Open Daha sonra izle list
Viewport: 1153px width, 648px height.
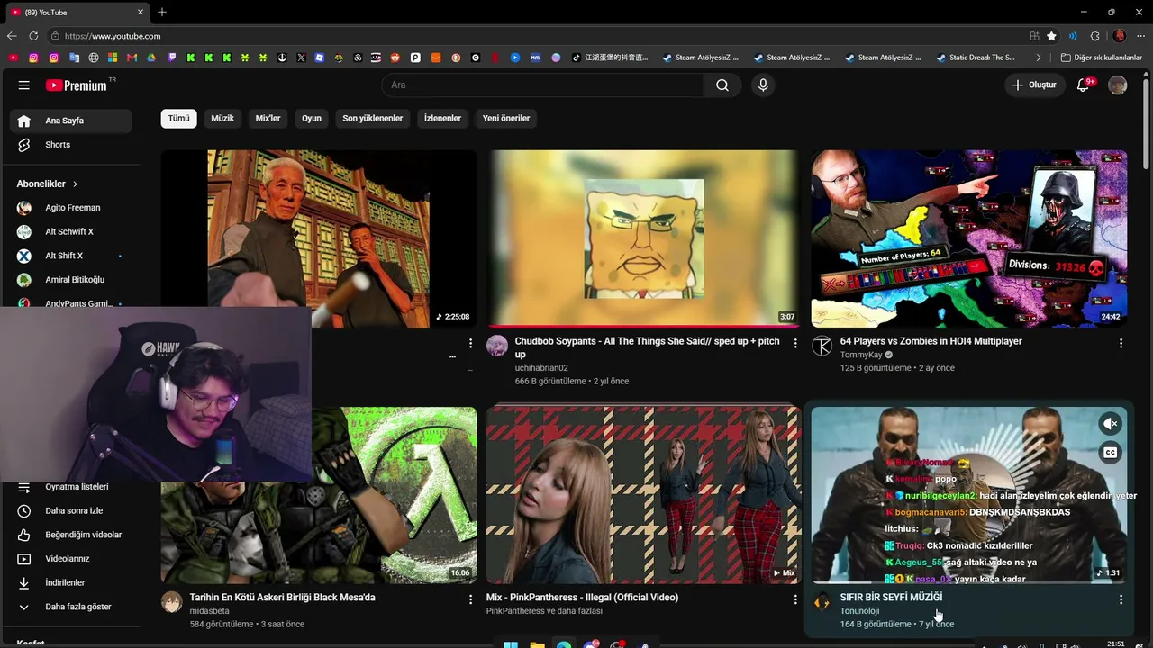tap(71, 511)
